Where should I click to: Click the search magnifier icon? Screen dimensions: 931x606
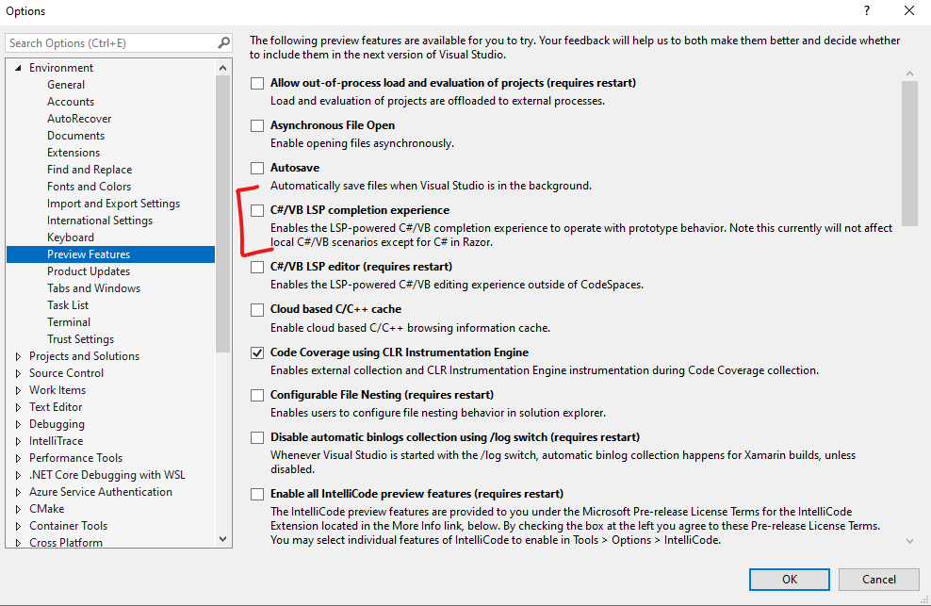tap(224, 42)
